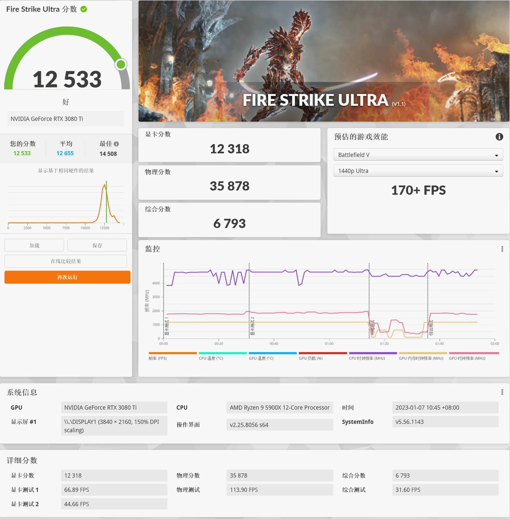
Task: Open the Battlefield V game dropdown
Action: point(418,155)
